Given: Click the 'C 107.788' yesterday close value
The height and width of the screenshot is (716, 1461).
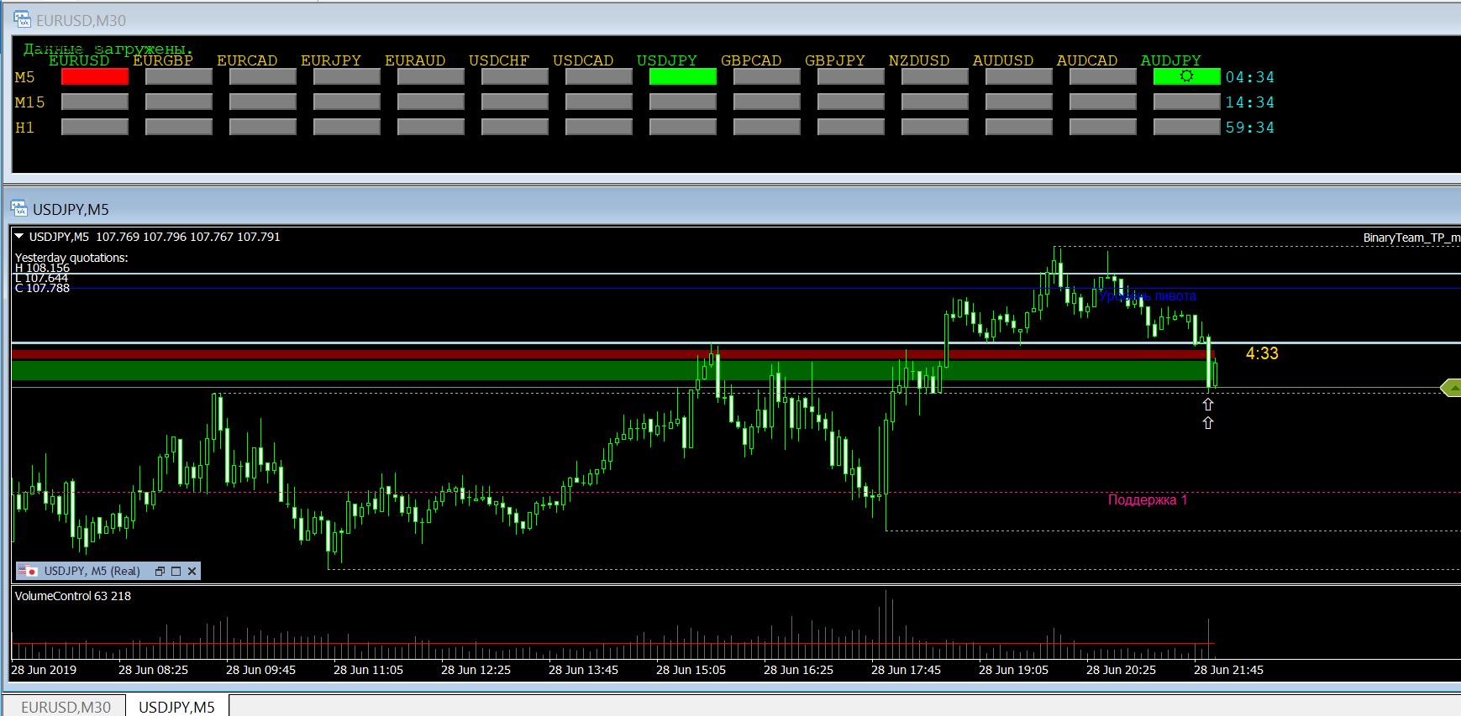Looking at the screenshot, I should tap(43, 288).
